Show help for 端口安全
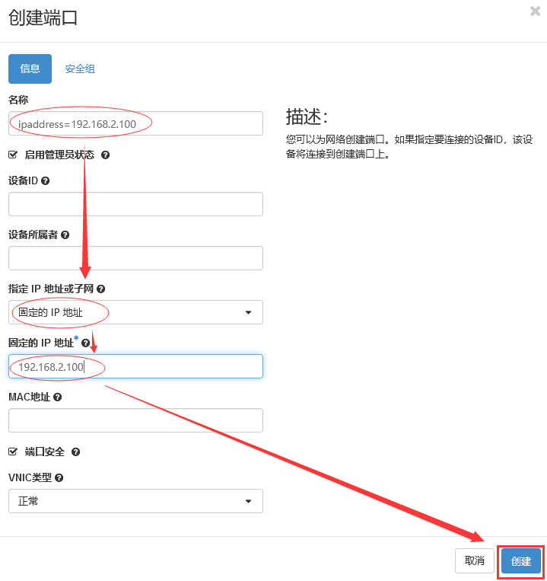Viewport: 547px width, 581px height. click(x=76, y=452)
